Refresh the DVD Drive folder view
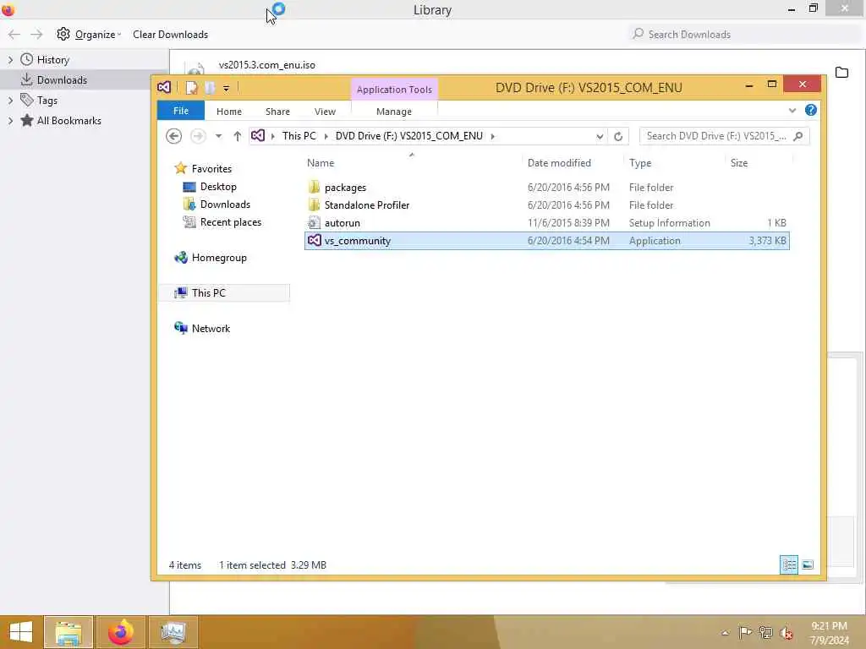Screen dimensions: 866x649 point(618,136)
